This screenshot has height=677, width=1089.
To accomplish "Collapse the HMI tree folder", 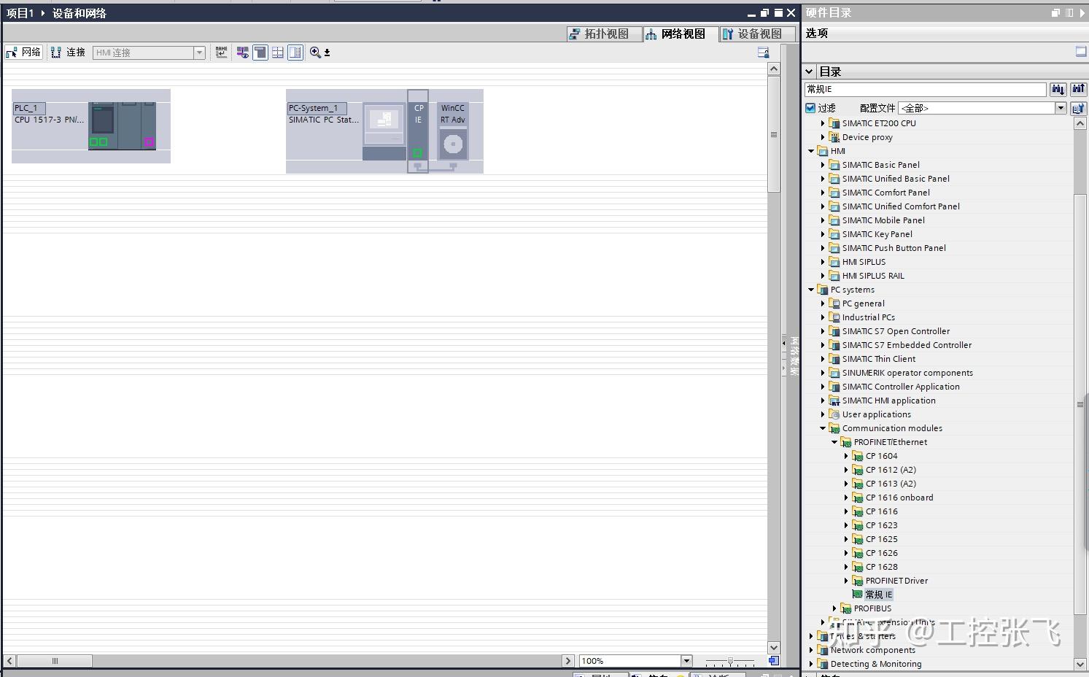I will pos(811,151).
